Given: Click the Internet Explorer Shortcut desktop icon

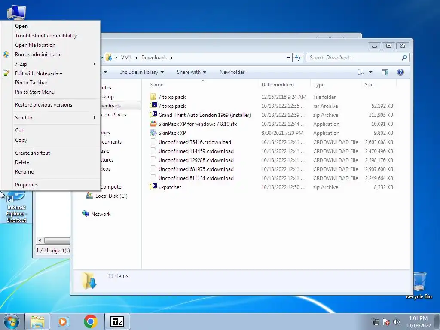Looking at the screenshot, I should pos(16,207).
